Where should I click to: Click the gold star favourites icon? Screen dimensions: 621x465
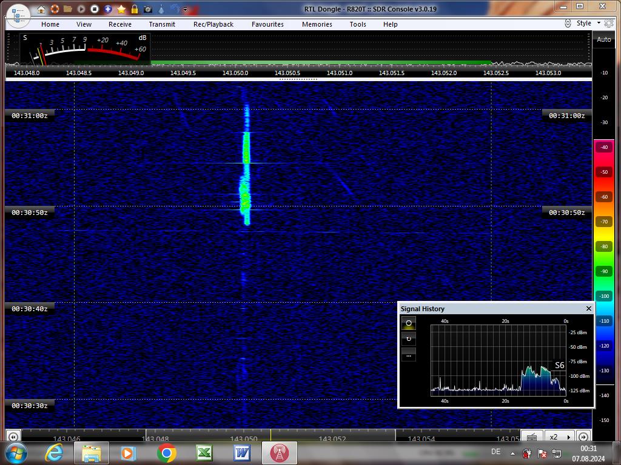pos(121,8)
